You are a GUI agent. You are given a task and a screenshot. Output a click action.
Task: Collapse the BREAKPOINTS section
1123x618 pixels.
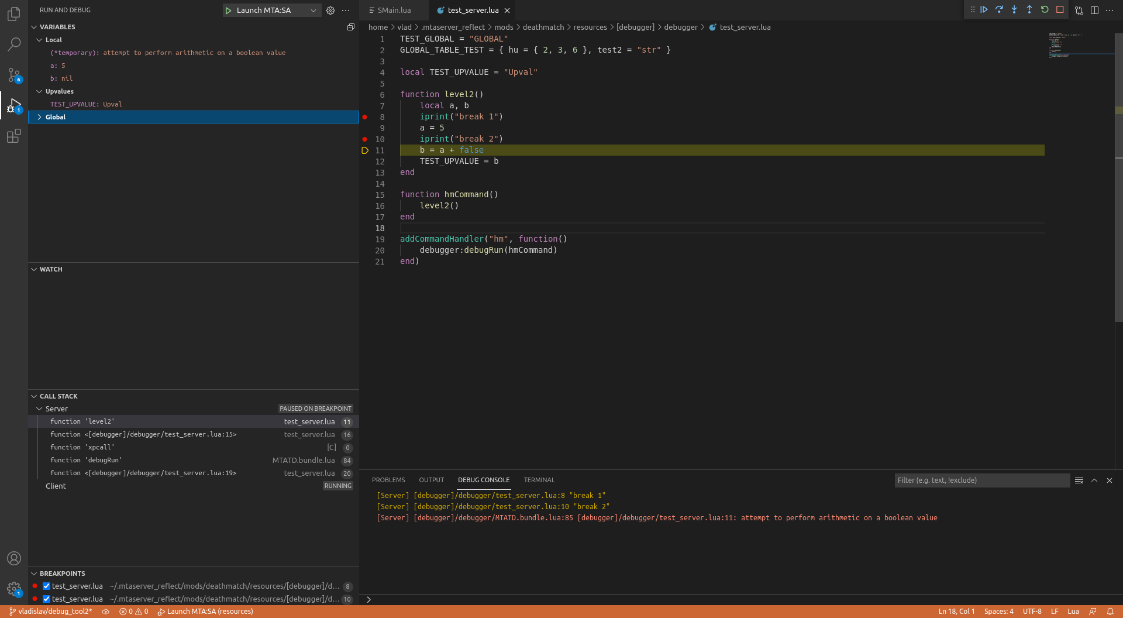click(x=34, y=574)
